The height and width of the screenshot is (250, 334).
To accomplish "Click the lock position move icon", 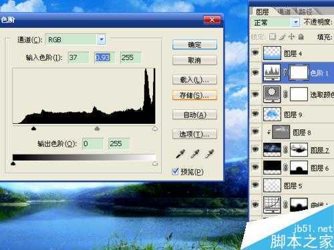I will pyautogui.click(x=291, y=37).
